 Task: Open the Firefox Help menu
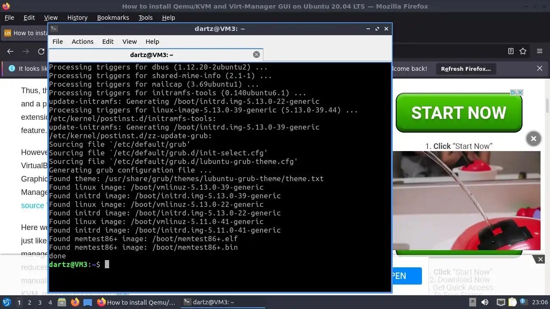tap(168, 18)
